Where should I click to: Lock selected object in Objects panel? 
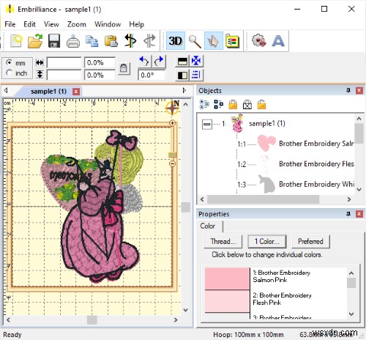click(233, 105)
